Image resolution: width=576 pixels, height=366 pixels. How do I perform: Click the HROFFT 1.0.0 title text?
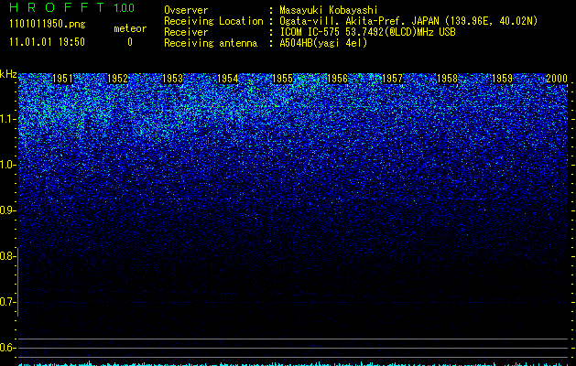pos(72,7)
